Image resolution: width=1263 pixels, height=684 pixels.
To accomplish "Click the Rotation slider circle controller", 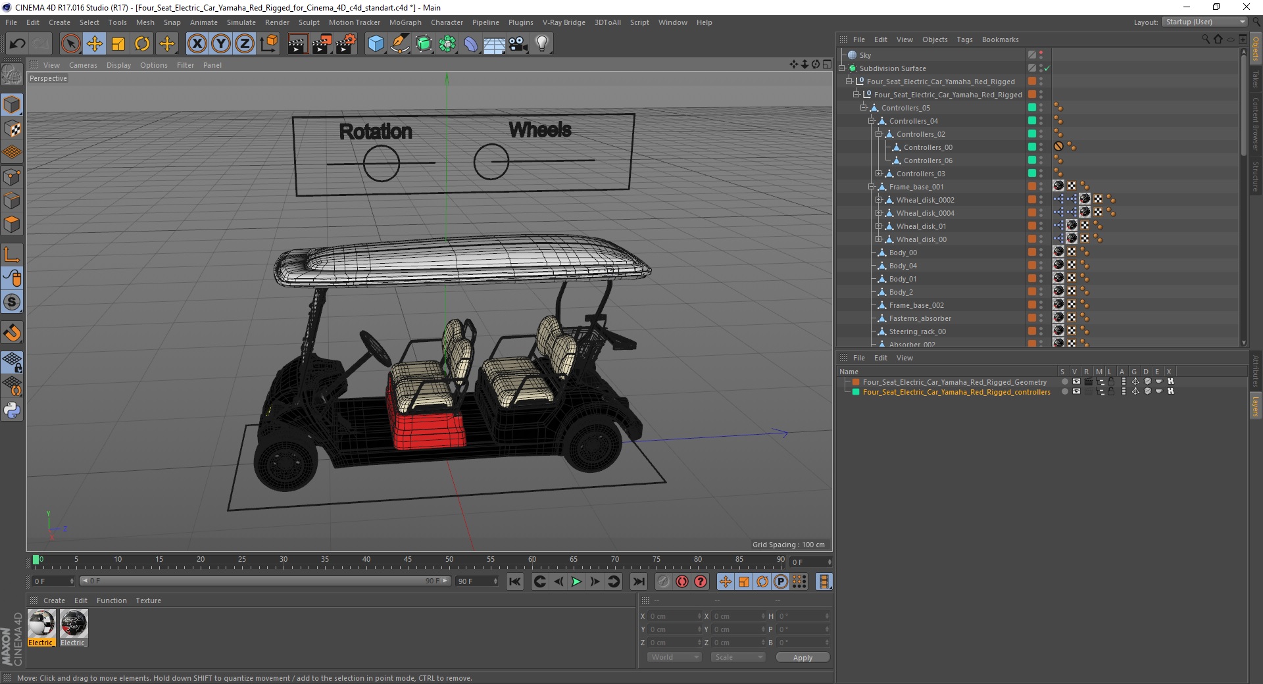I will 382,163.
